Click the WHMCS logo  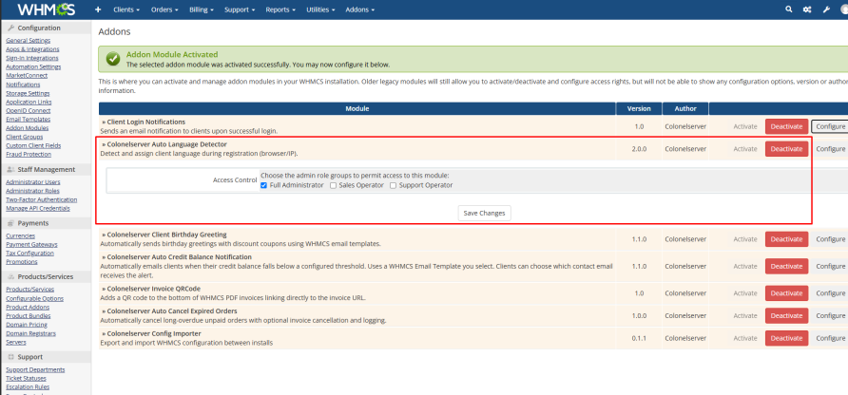(46, 9)
